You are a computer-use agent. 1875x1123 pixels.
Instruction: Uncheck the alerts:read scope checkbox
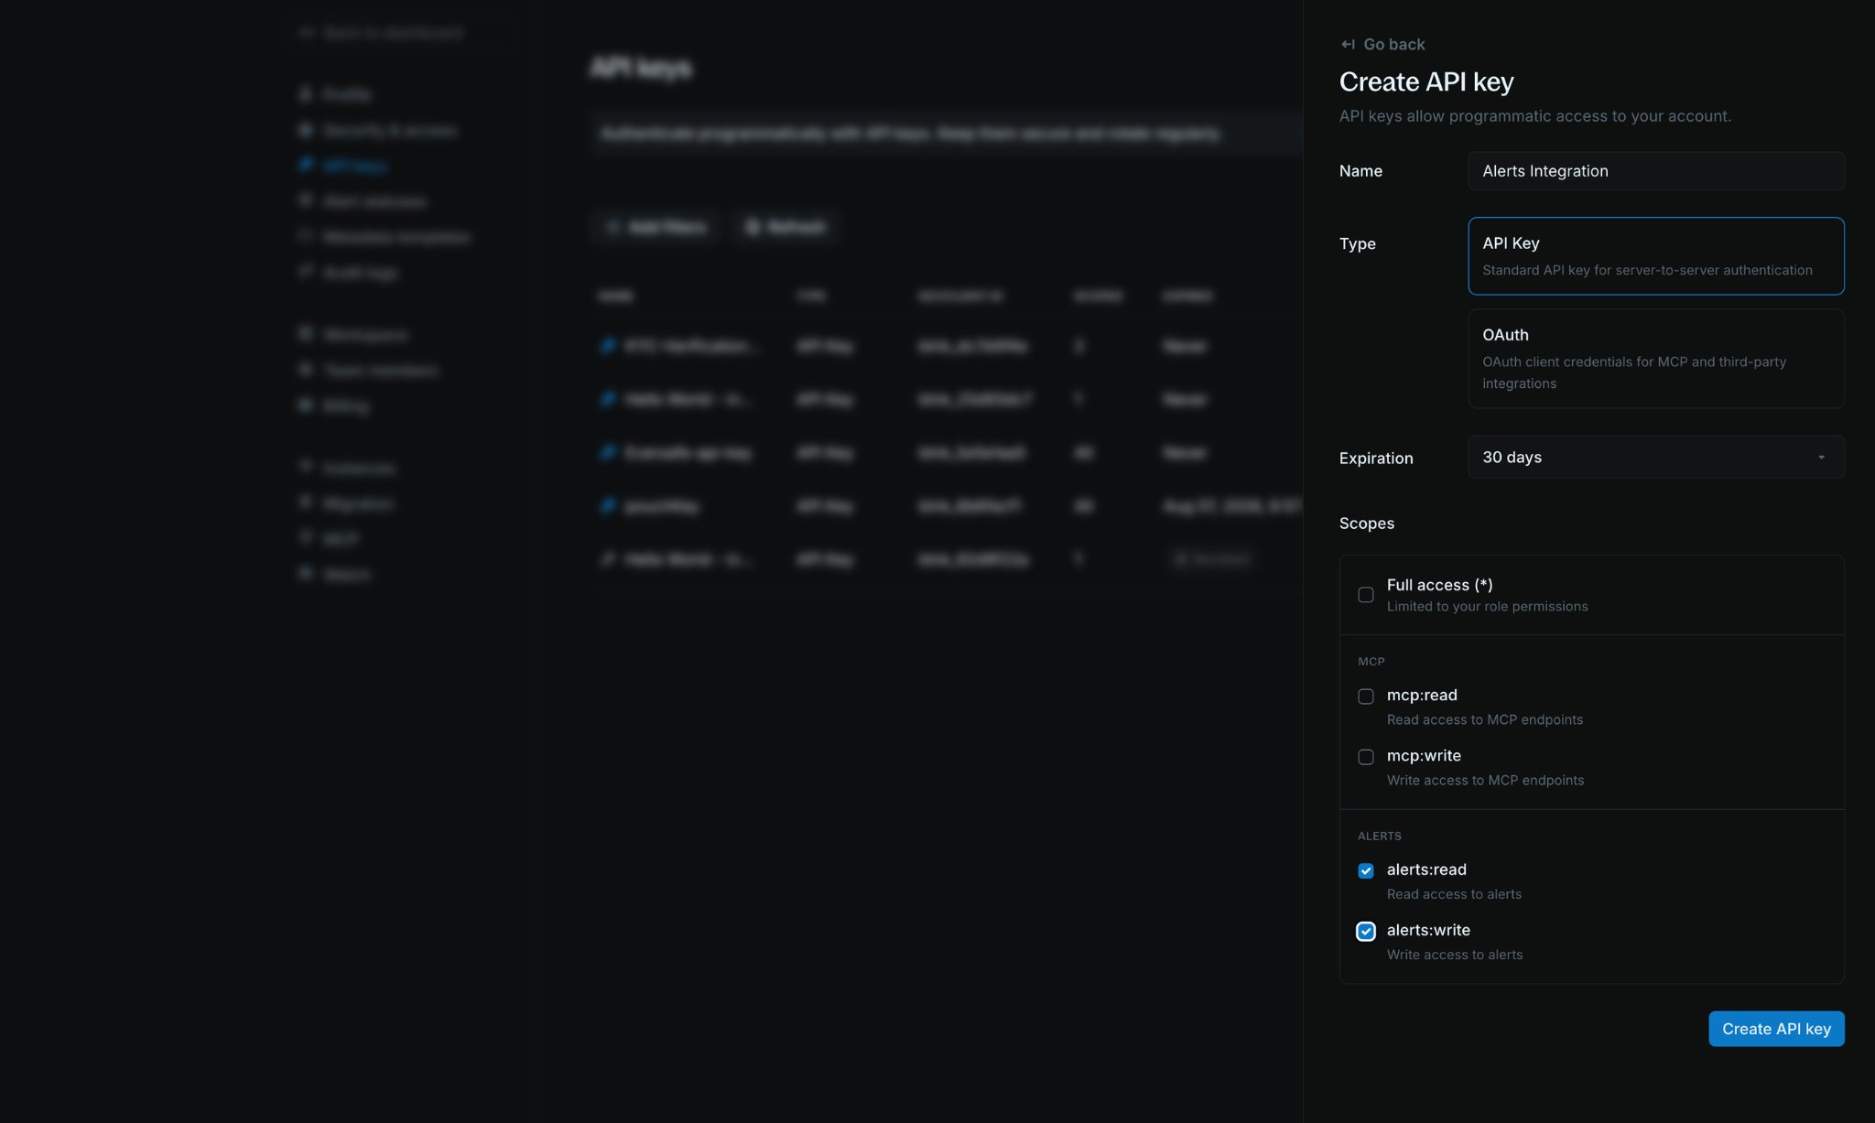pos(1365,870)
